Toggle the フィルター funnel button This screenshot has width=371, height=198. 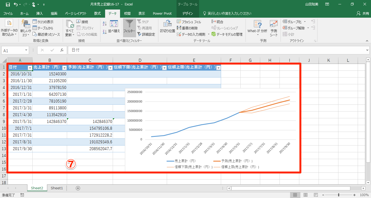129,27
